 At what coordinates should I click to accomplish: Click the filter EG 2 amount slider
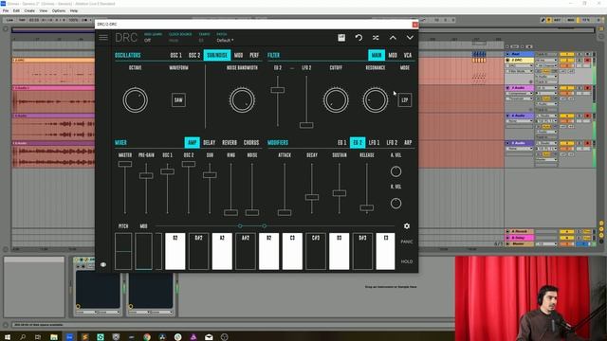point(278,90)
